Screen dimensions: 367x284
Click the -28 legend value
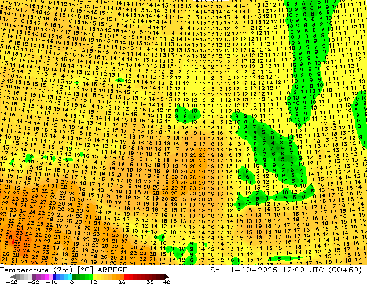coord(12,282)
